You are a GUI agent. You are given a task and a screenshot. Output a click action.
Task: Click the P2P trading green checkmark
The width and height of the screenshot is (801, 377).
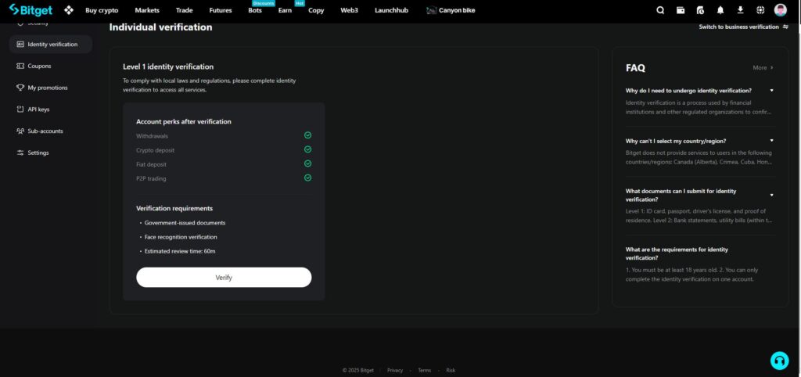point(307,178)
